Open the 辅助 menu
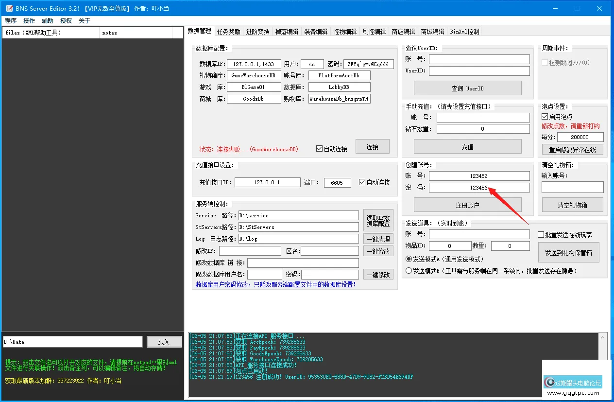The width and height of the screenshot is (614, 402). pyautogui.click(x=47, y=20)
